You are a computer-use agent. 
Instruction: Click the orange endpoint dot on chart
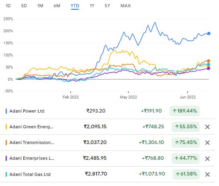(209, 61)
